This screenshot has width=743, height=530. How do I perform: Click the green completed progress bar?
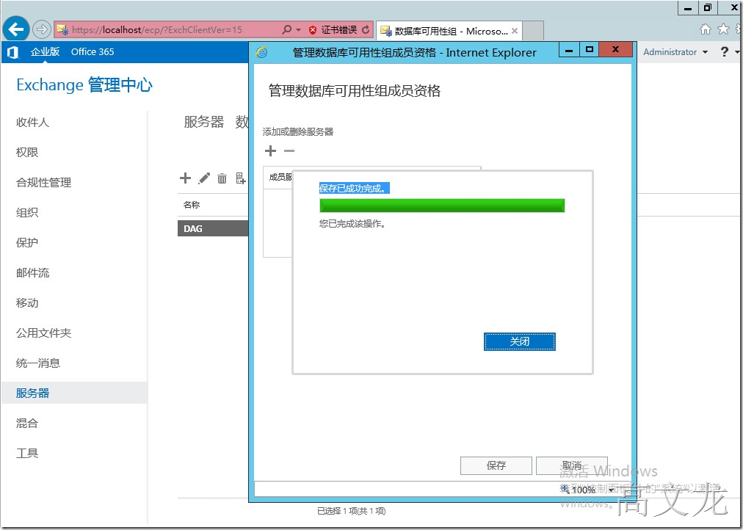click(x=442, y=206)
